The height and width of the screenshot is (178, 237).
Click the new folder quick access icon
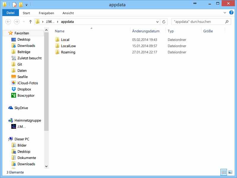(21, 5)
